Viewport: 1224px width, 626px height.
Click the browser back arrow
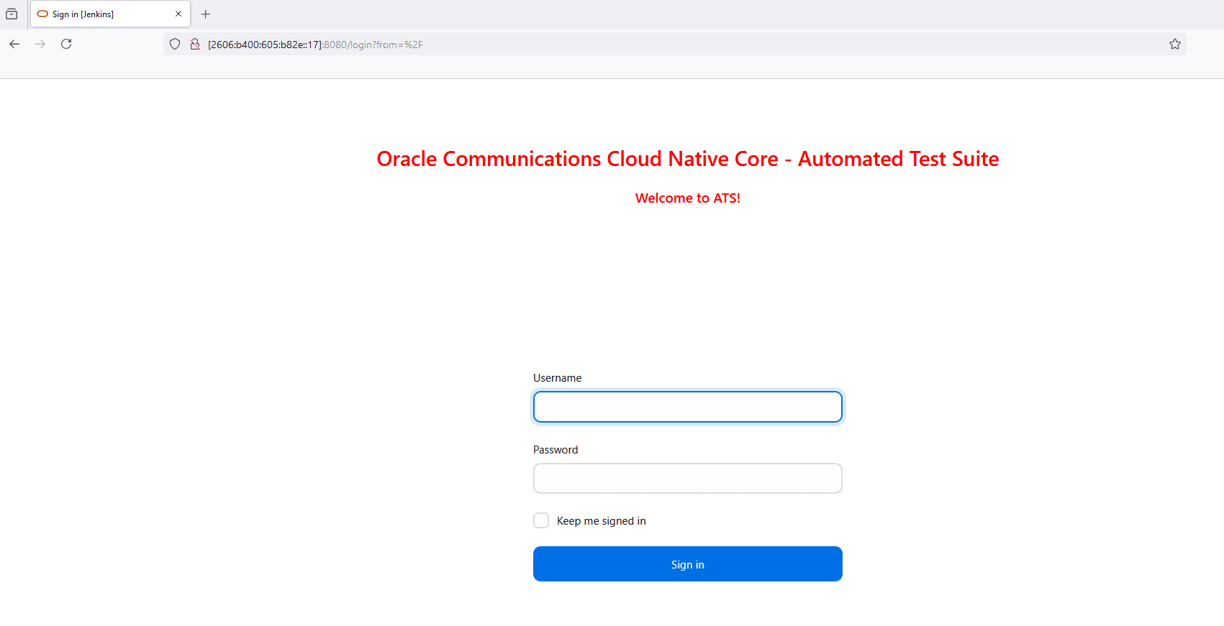tap(14, 44)
